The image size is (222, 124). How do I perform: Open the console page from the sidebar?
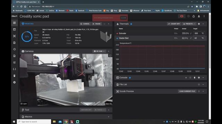15,29
